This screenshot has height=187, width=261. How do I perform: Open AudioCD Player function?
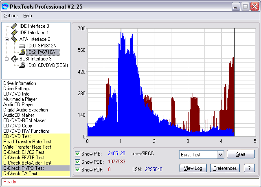(x=18, y=105)
